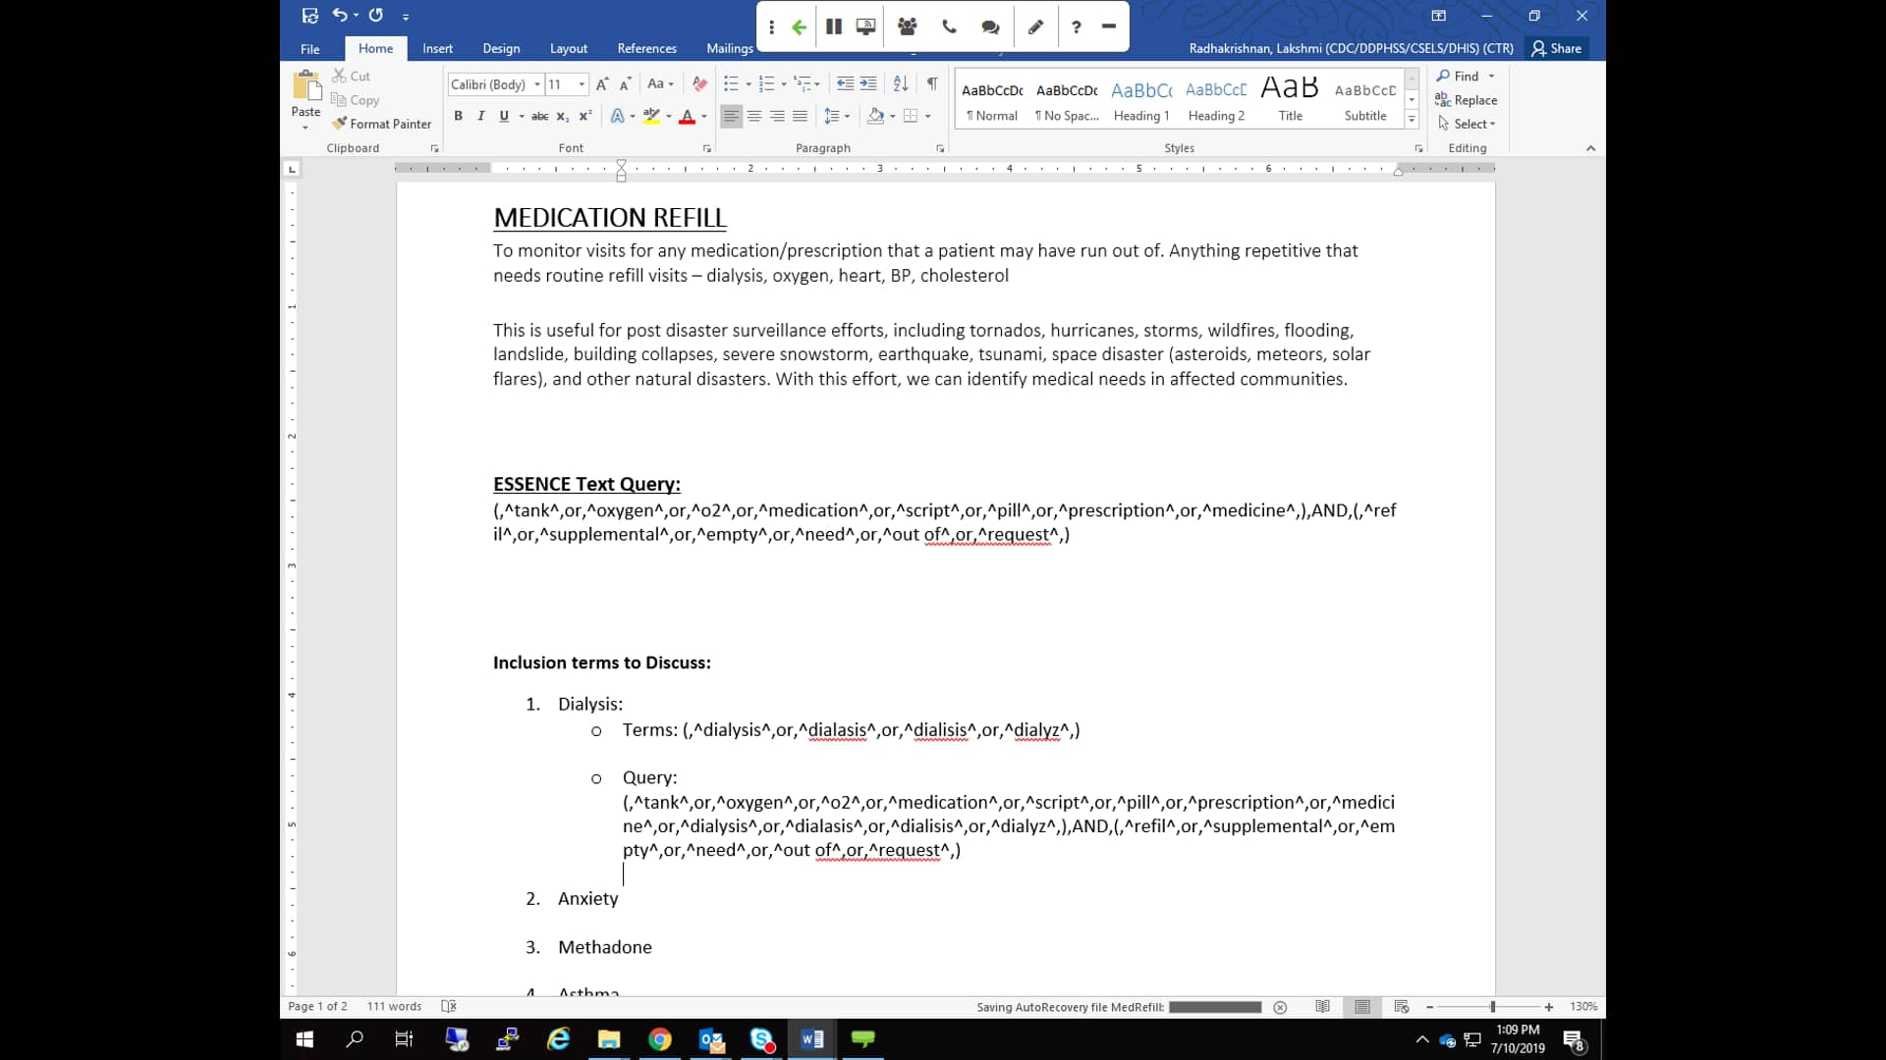Switch to References tab
This screenshot has height=1060, width=1886.
pyautogui.click(x=646, y=48)
